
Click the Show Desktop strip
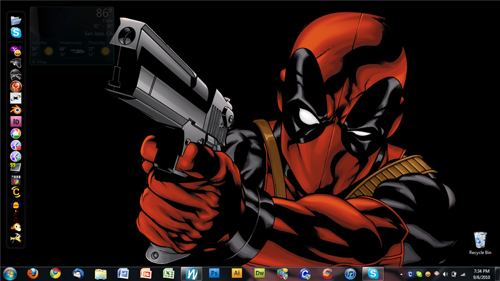click(x=498, y=274)
